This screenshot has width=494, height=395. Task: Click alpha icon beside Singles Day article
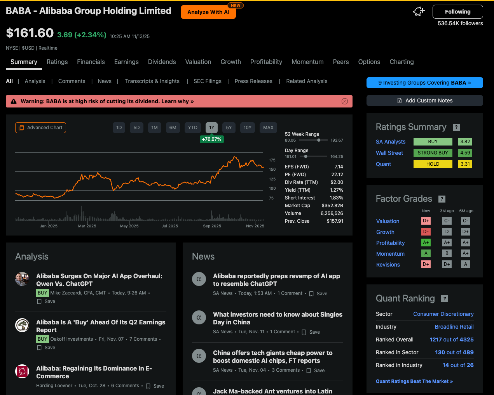(x=199, y=317)
